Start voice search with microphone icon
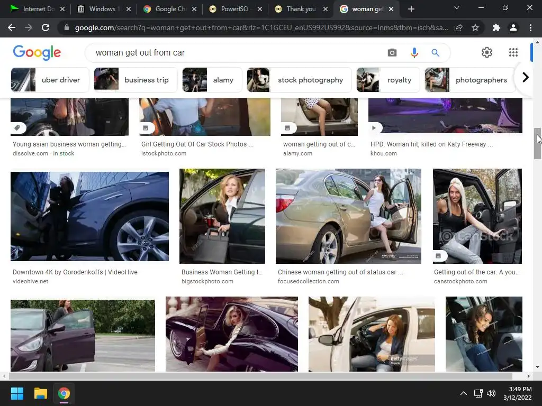 [414, 52]
